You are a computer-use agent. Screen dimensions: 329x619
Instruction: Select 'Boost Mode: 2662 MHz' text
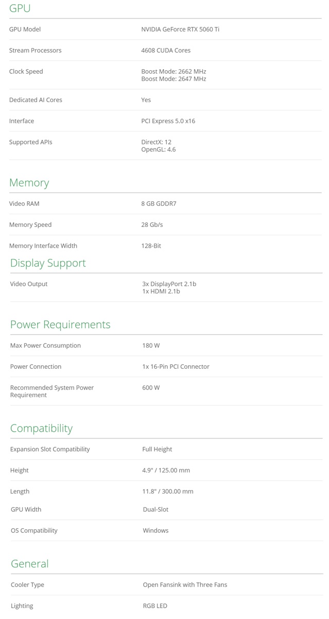click(x=174, y=72)
